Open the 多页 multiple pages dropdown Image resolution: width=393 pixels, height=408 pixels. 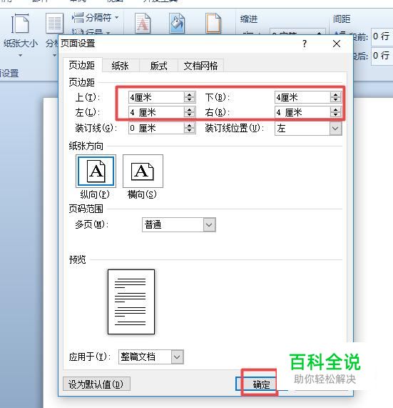pyautogui.click(x=210, y=225)
